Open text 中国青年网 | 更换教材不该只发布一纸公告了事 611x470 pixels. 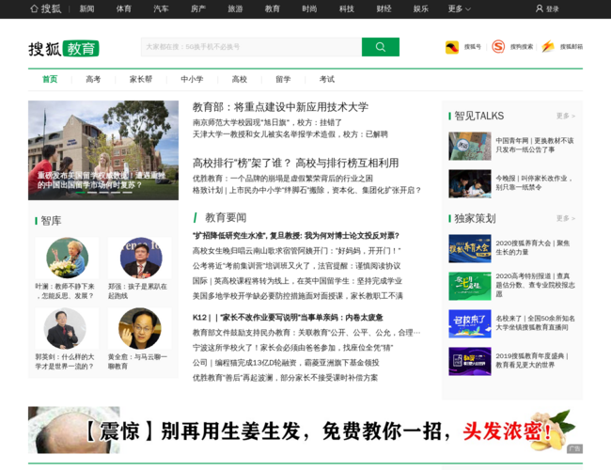[x=535, y=145]
